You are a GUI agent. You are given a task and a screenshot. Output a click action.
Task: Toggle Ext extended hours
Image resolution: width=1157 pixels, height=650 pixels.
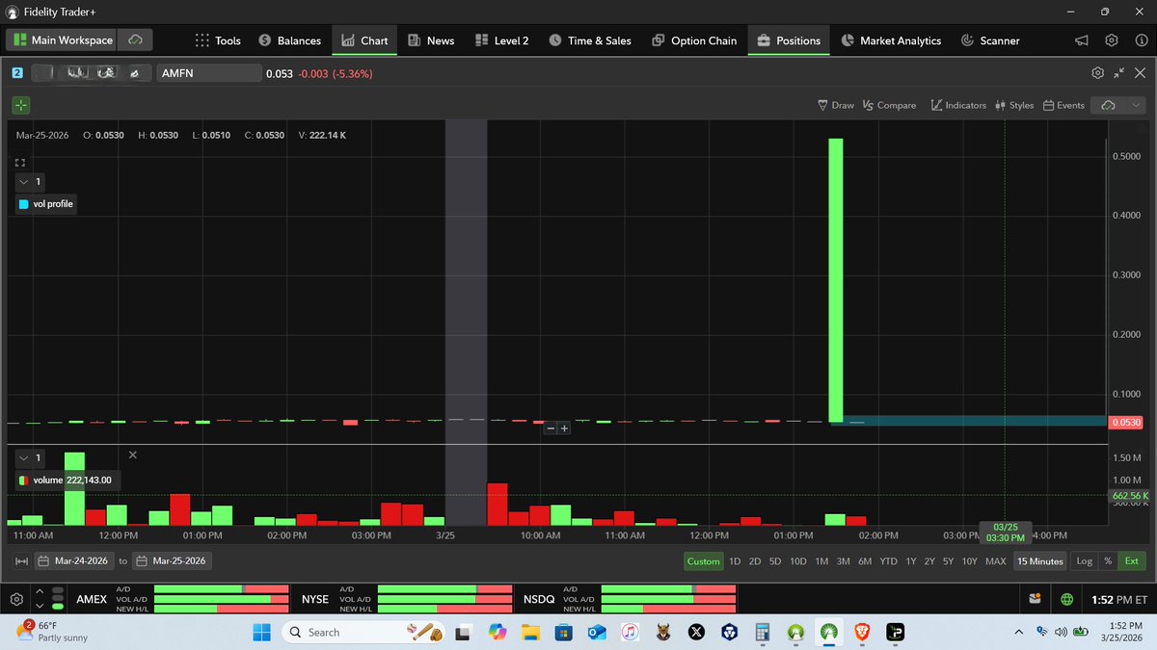1131,561
